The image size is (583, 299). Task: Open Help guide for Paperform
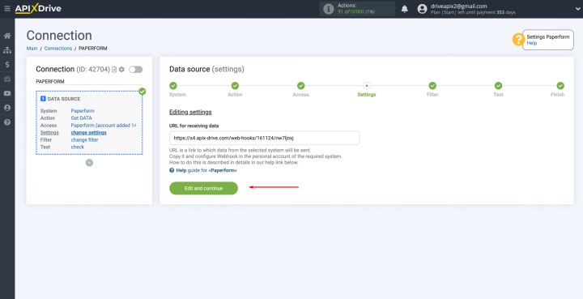coord(203,170)
